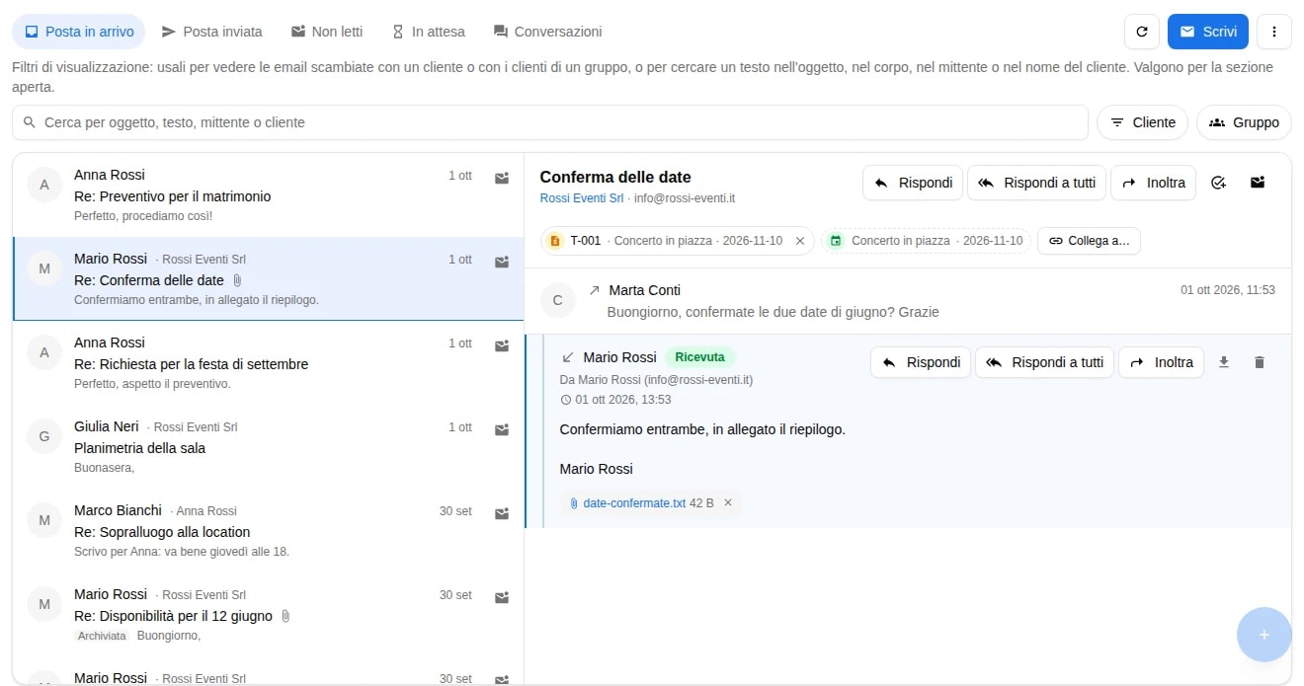Click the floating blue plus button
The width and height of the screenshot is (1304, 686).
click(1263, 635)
